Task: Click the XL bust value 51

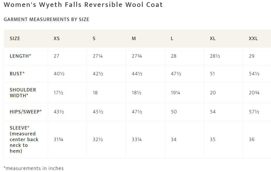Action: point(212,74)
